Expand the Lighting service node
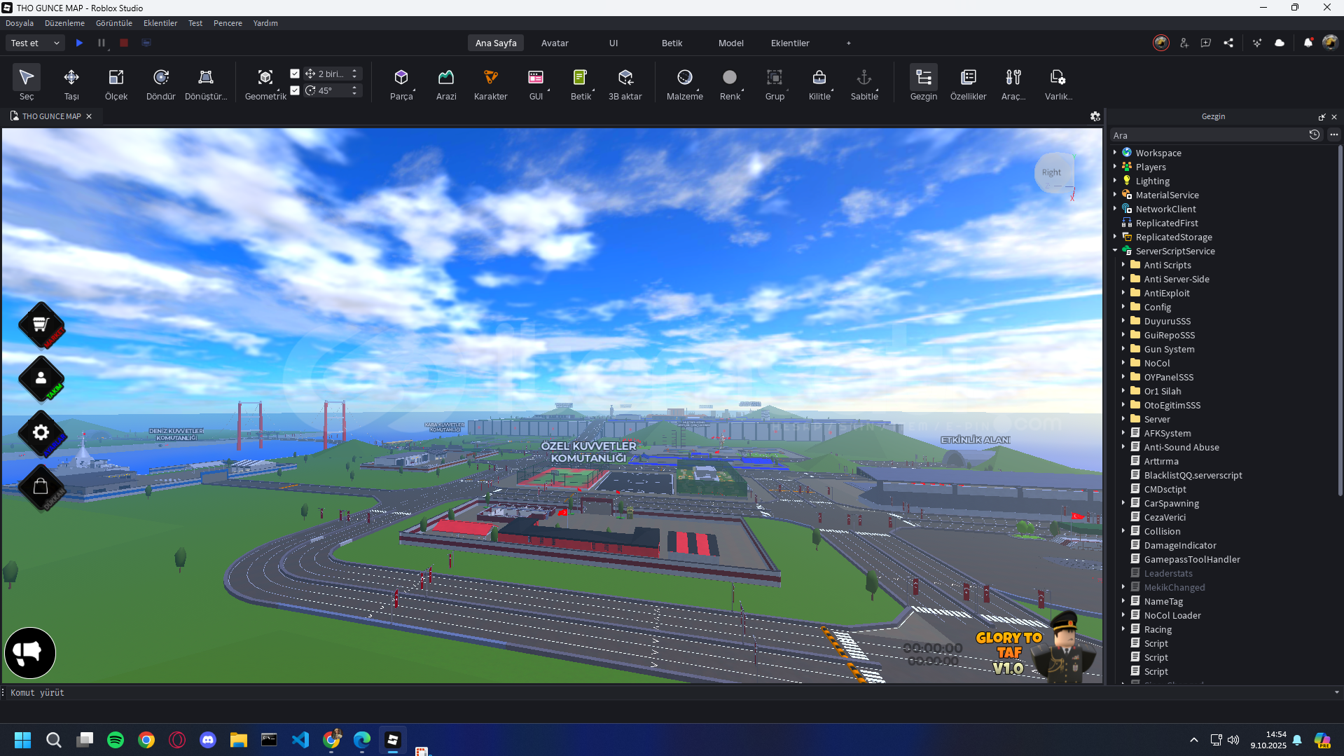 pyautogui.click(x=1115, y=180)
